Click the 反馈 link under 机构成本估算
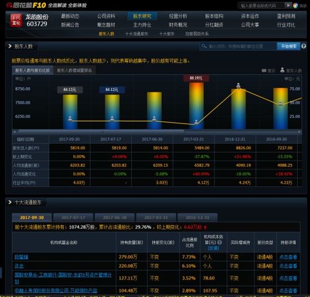Viewport: 310px width, 297px height. pos(213,248)
